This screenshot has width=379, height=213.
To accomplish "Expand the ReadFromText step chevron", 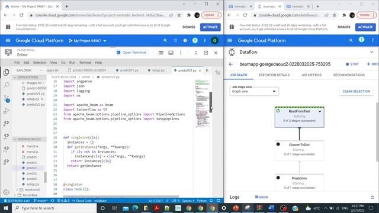I will click(x=320, y=111).
